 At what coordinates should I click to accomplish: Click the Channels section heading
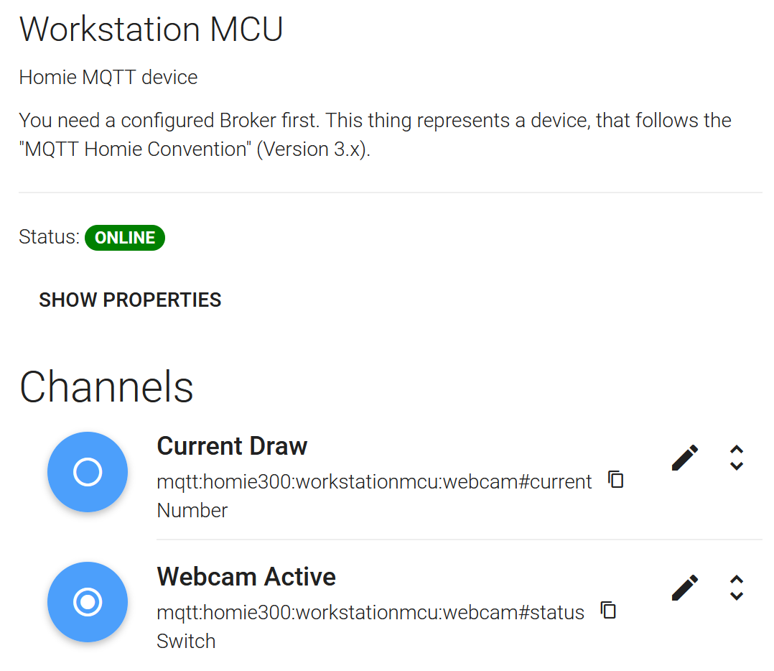click(x=106, y=387)
